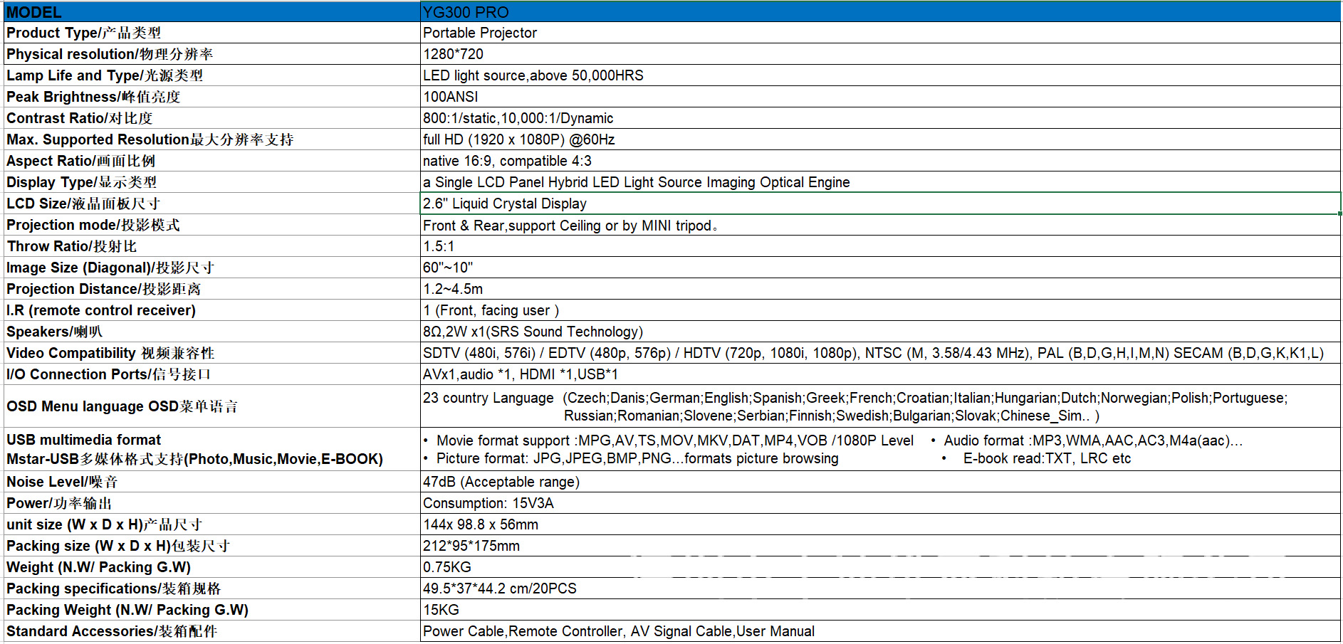Click the Portable Projector cell
Screen dimensions: 1343x644
[880, 33]
